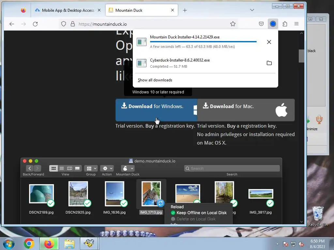
Task: Close the Mountain Duck tab
Action: [x=173, y=10]
